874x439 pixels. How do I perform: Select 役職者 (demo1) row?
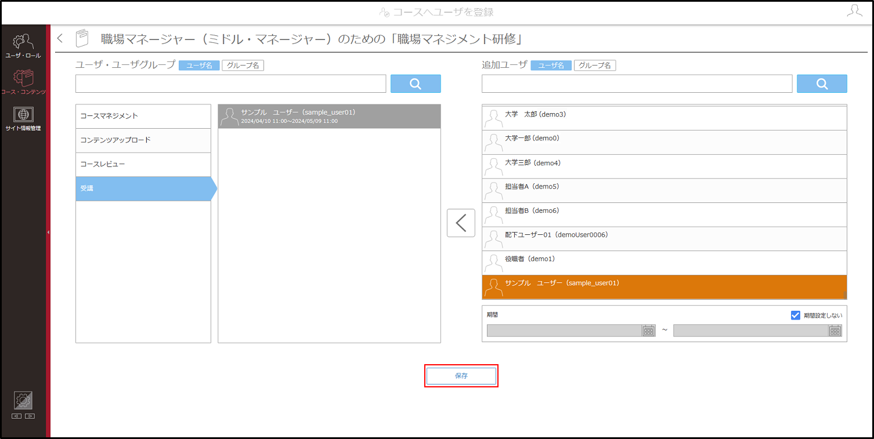pos(664,263)
